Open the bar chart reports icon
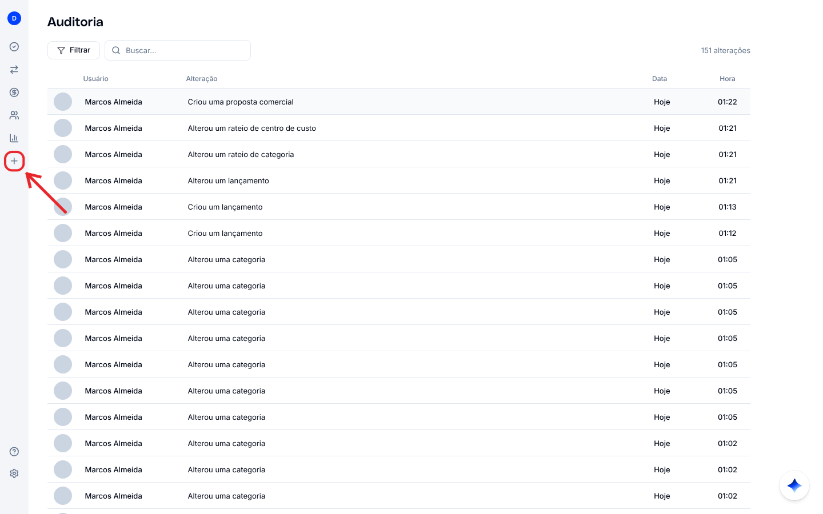 coord(14,138)
